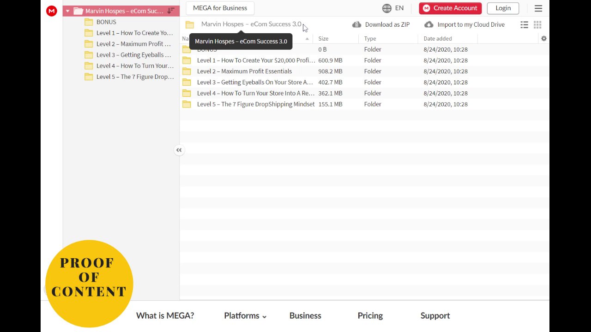This screenshot has width=591, height=332.
Task: Click the Level 4 tree folder icon
Action: [x=89, y=66]
